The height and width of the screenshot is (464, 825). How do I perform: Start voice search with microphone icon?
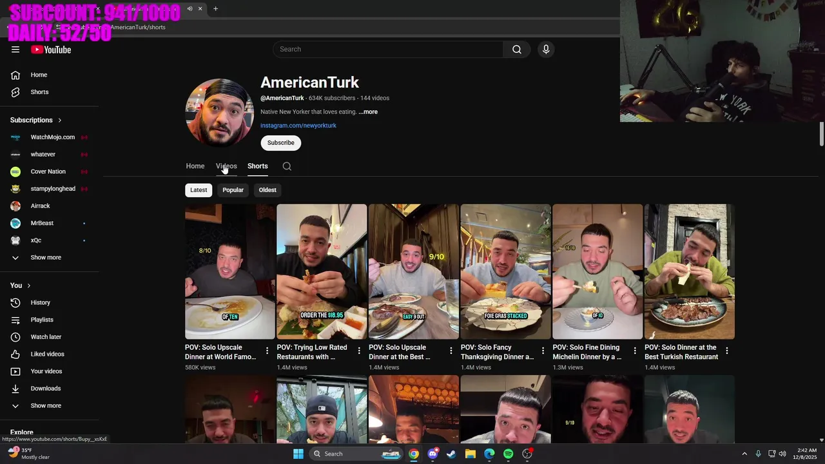(x=546, y=50)
